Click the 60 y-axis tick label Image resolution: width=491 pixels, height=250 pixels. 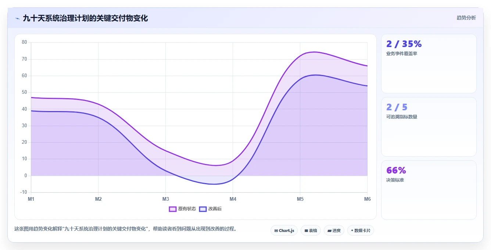[25, 76]
